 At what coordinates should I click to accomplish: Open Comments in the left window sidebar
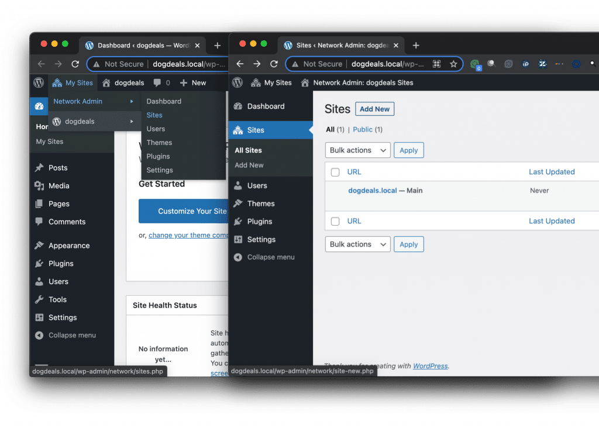pyautogui.click(x=67, y=222)
